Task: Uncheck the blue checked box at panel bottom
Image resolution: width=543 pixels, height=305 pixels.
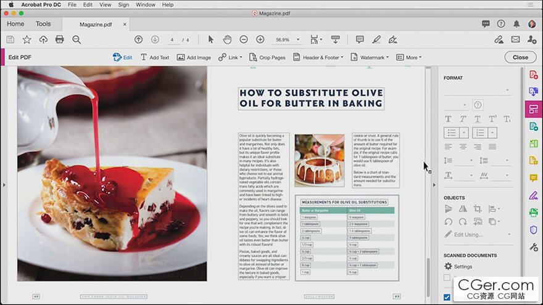Action: 447,297
